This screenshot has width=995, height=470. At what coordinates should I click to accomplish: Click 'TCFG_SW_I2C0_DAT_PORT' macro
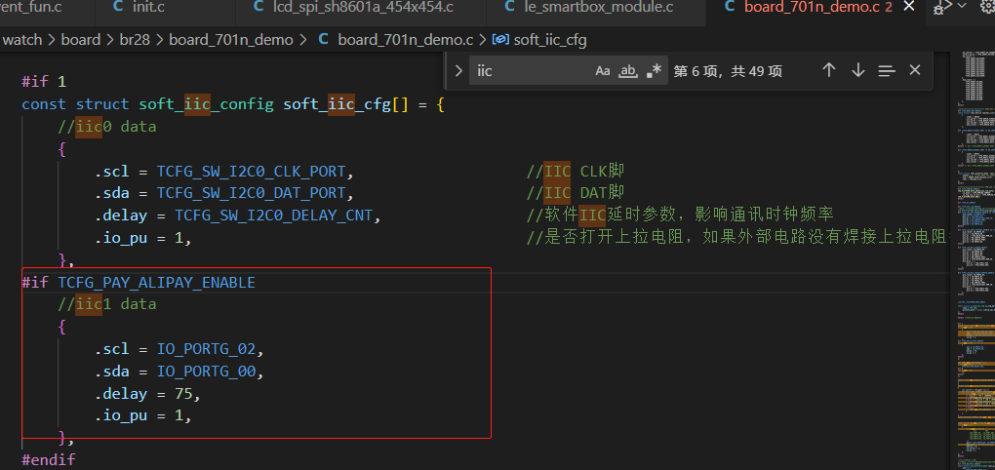(252, 193)
